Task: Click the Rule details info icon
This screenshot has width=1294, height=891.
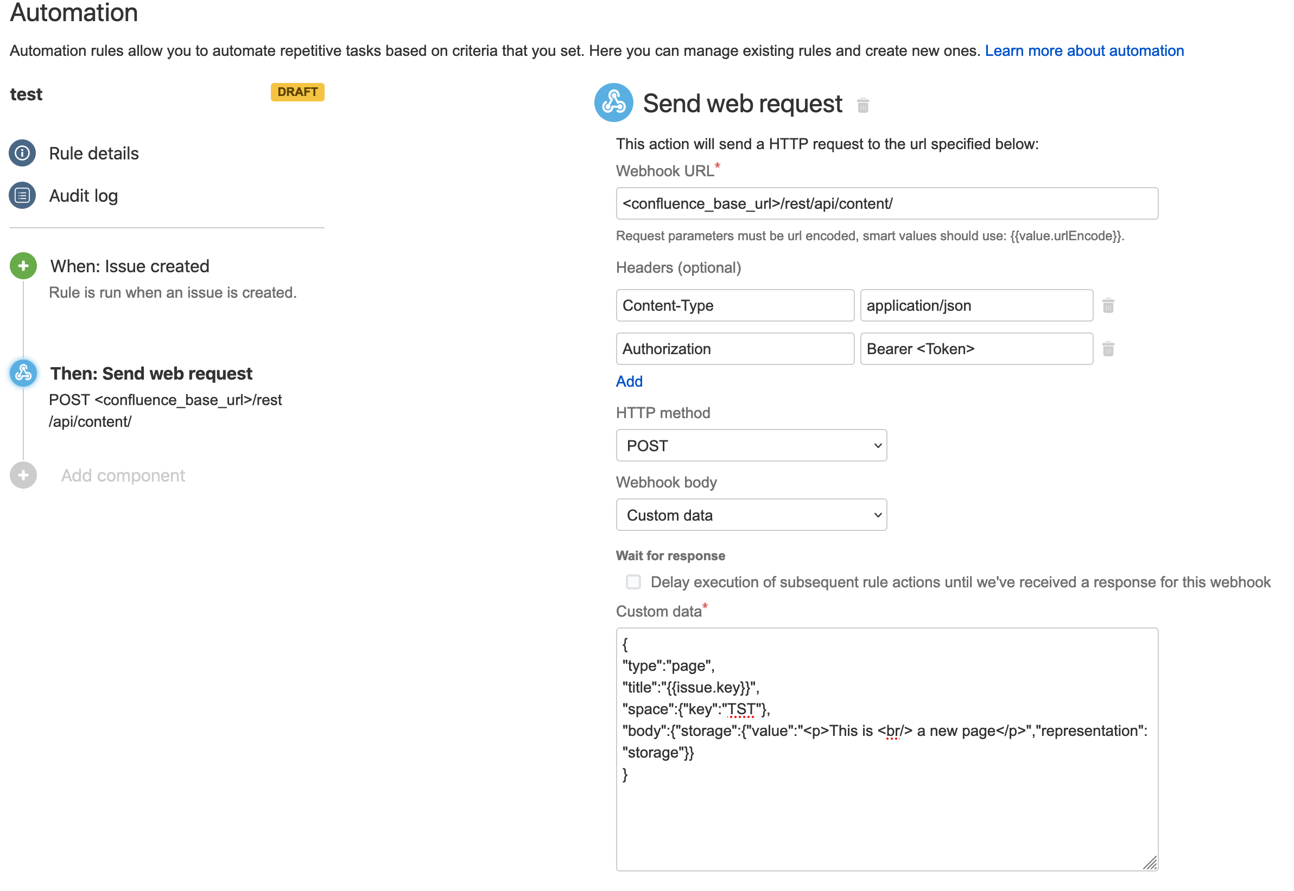Action: [23, 153]
